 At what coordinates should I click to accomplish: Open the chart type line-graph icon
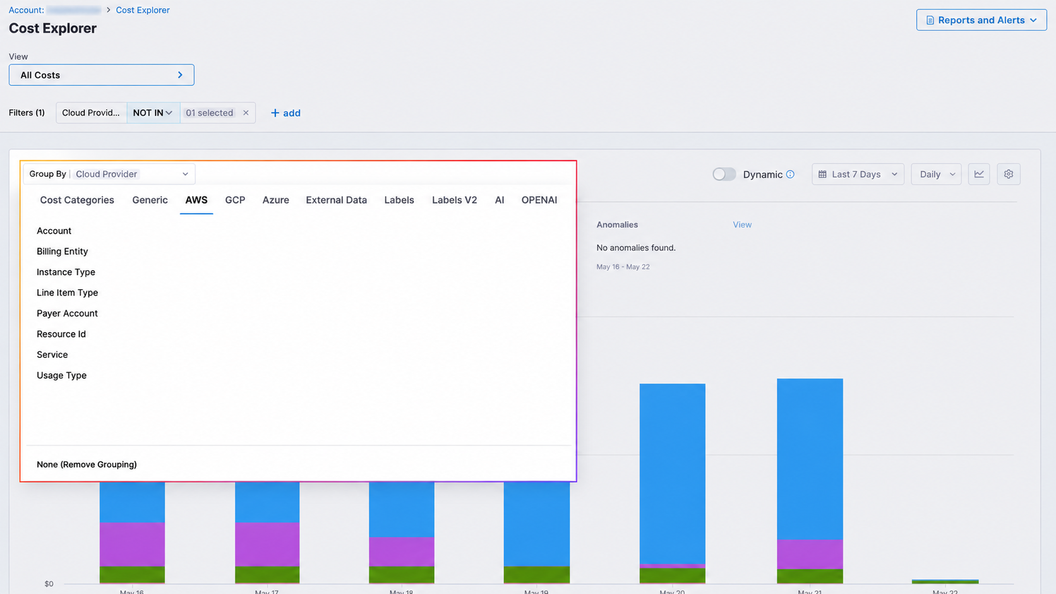pos(978,174)
